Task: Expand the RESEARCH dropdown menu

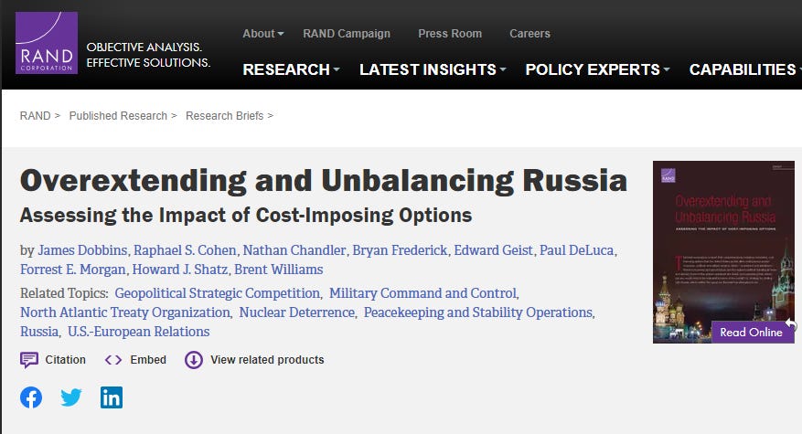Action: click(291, 69)
